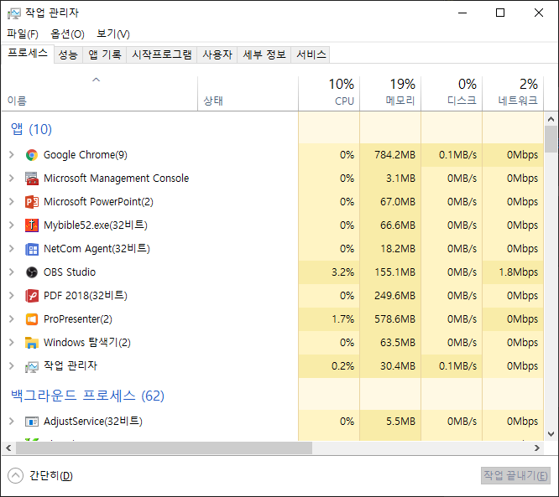Sort by the 상태 column header
The image size is (559, 497).
248,94
